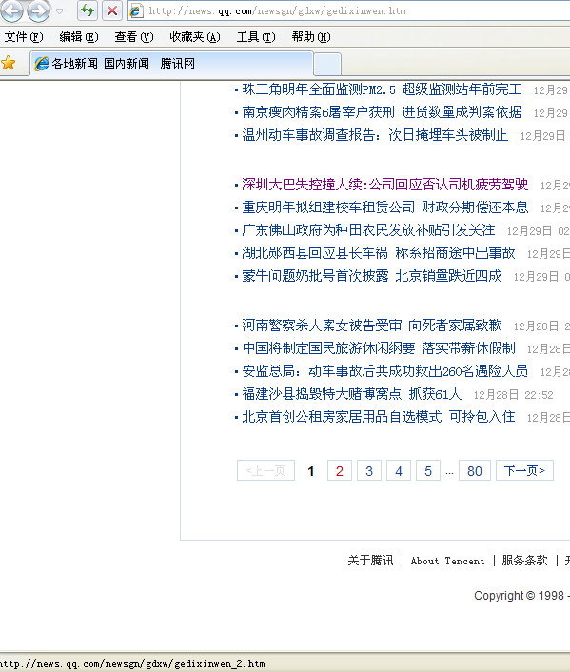Click the green Refresh icon
The height and width of the screenshot is (672, 570).
coord(88,10)
